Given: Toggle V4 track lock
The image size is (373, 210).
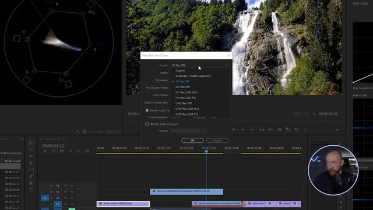Looking at the screenshot, I should coord(51,185).
